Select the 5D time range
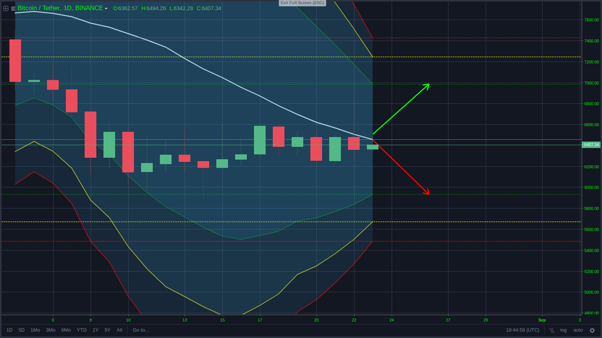Screen dimensions: 602x338 click(x=21, y=330)
